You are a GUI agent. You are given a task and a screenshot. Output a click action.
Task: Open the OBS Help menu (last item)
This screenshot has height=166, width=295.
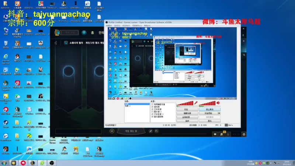[x=147, y=25]
